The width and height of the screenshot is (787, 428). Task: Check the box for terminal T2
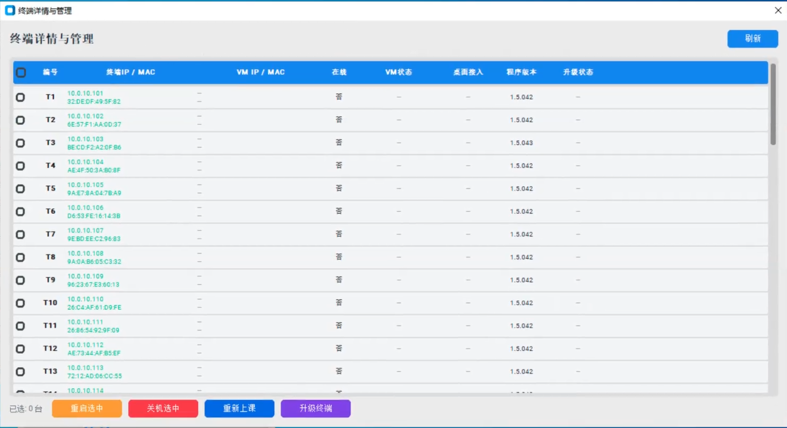pyautogui.click(x=20, y=120)
